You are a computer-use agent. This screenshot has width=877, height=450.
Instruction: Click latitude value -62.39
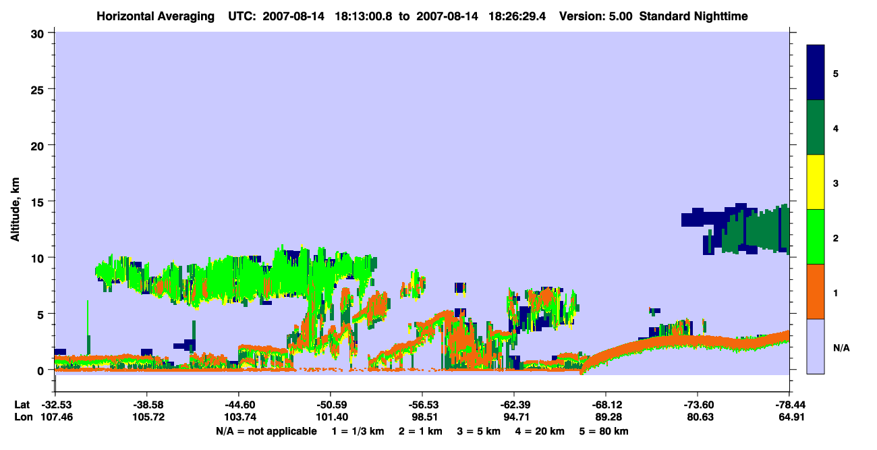(514, 405)
